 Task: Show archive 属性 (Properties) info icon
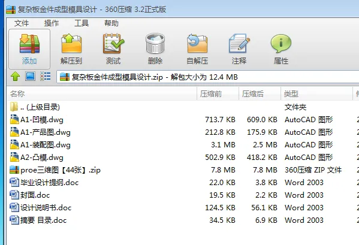(x=281, y=44)
